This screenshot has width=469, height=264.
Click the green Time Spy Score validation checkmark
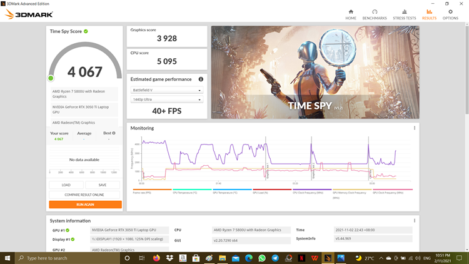click(86, 31)
